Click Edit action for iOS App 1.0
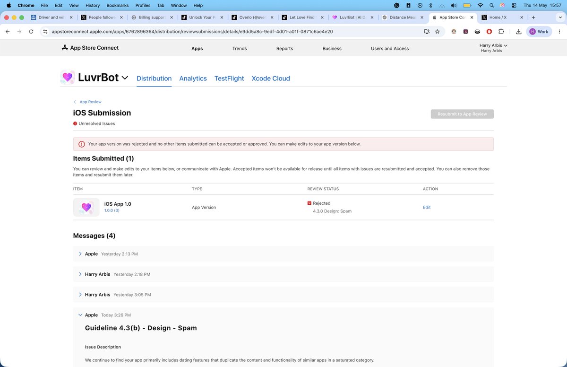Viewport: 567px width, 367px height. [427, 207]
